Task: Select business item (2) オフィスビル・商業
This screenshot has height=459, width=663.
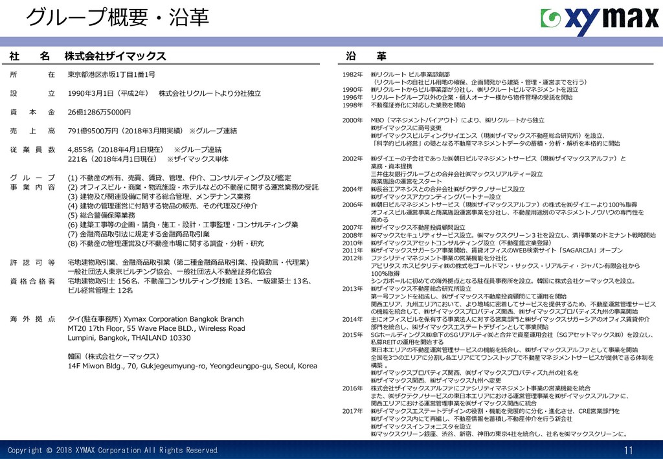Action: point(193,187)
